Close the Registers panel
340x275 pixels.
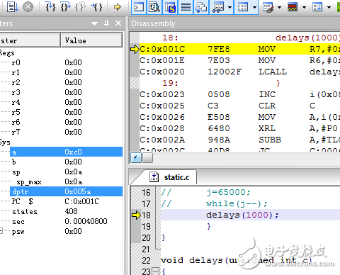(x=118, y=23)
